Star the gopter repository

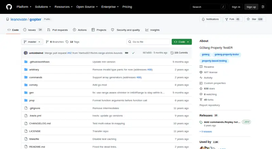coord(255,19)
